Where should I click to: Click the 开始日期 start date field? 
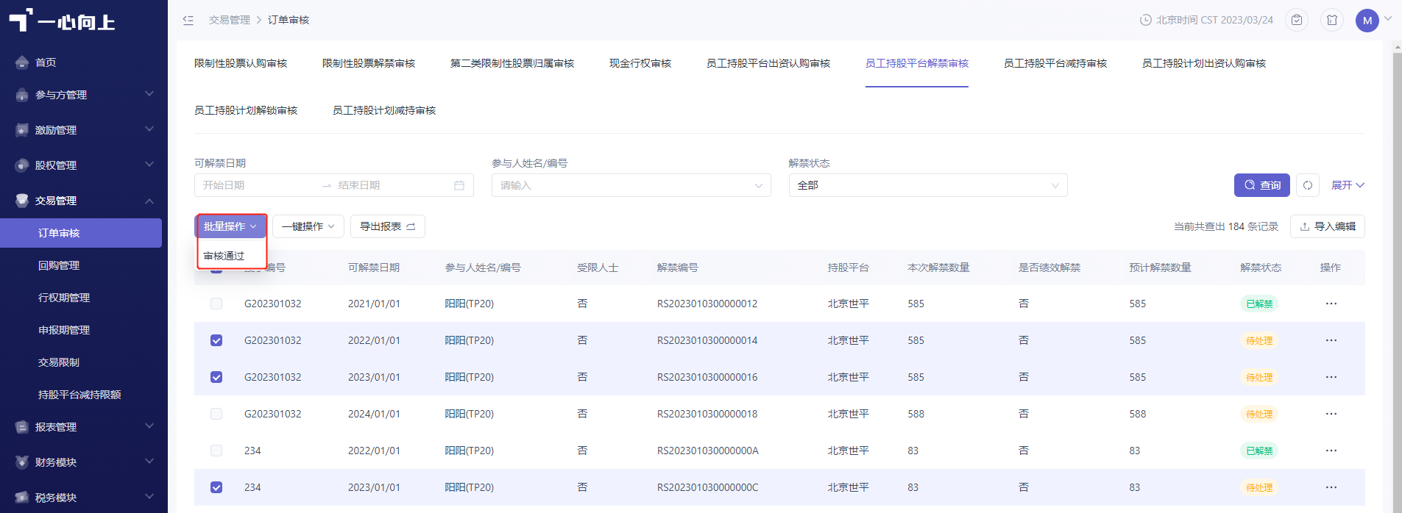258,185
